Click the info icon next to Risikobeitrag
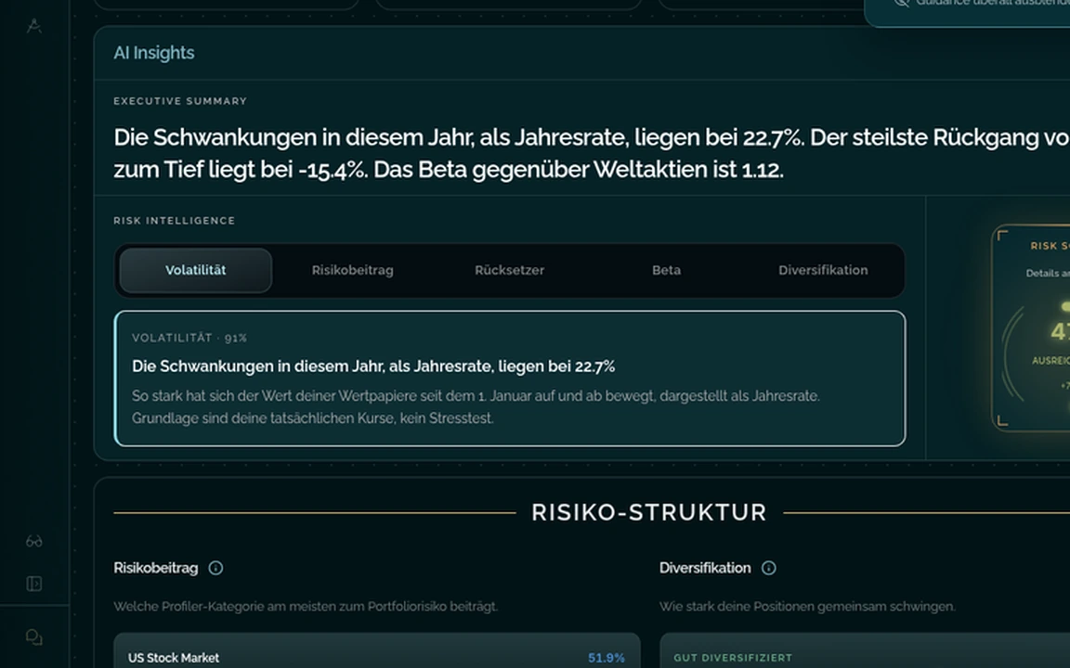Screen dimensions: 1070x668 [x=215, y=568]
